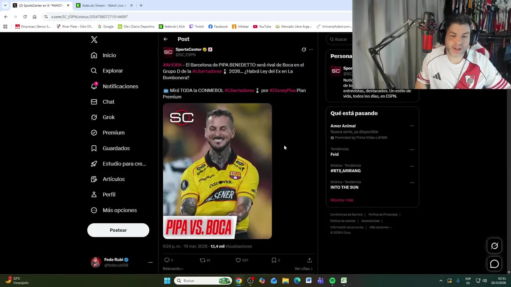Open Explorar in the sidebar

(107, 71)
